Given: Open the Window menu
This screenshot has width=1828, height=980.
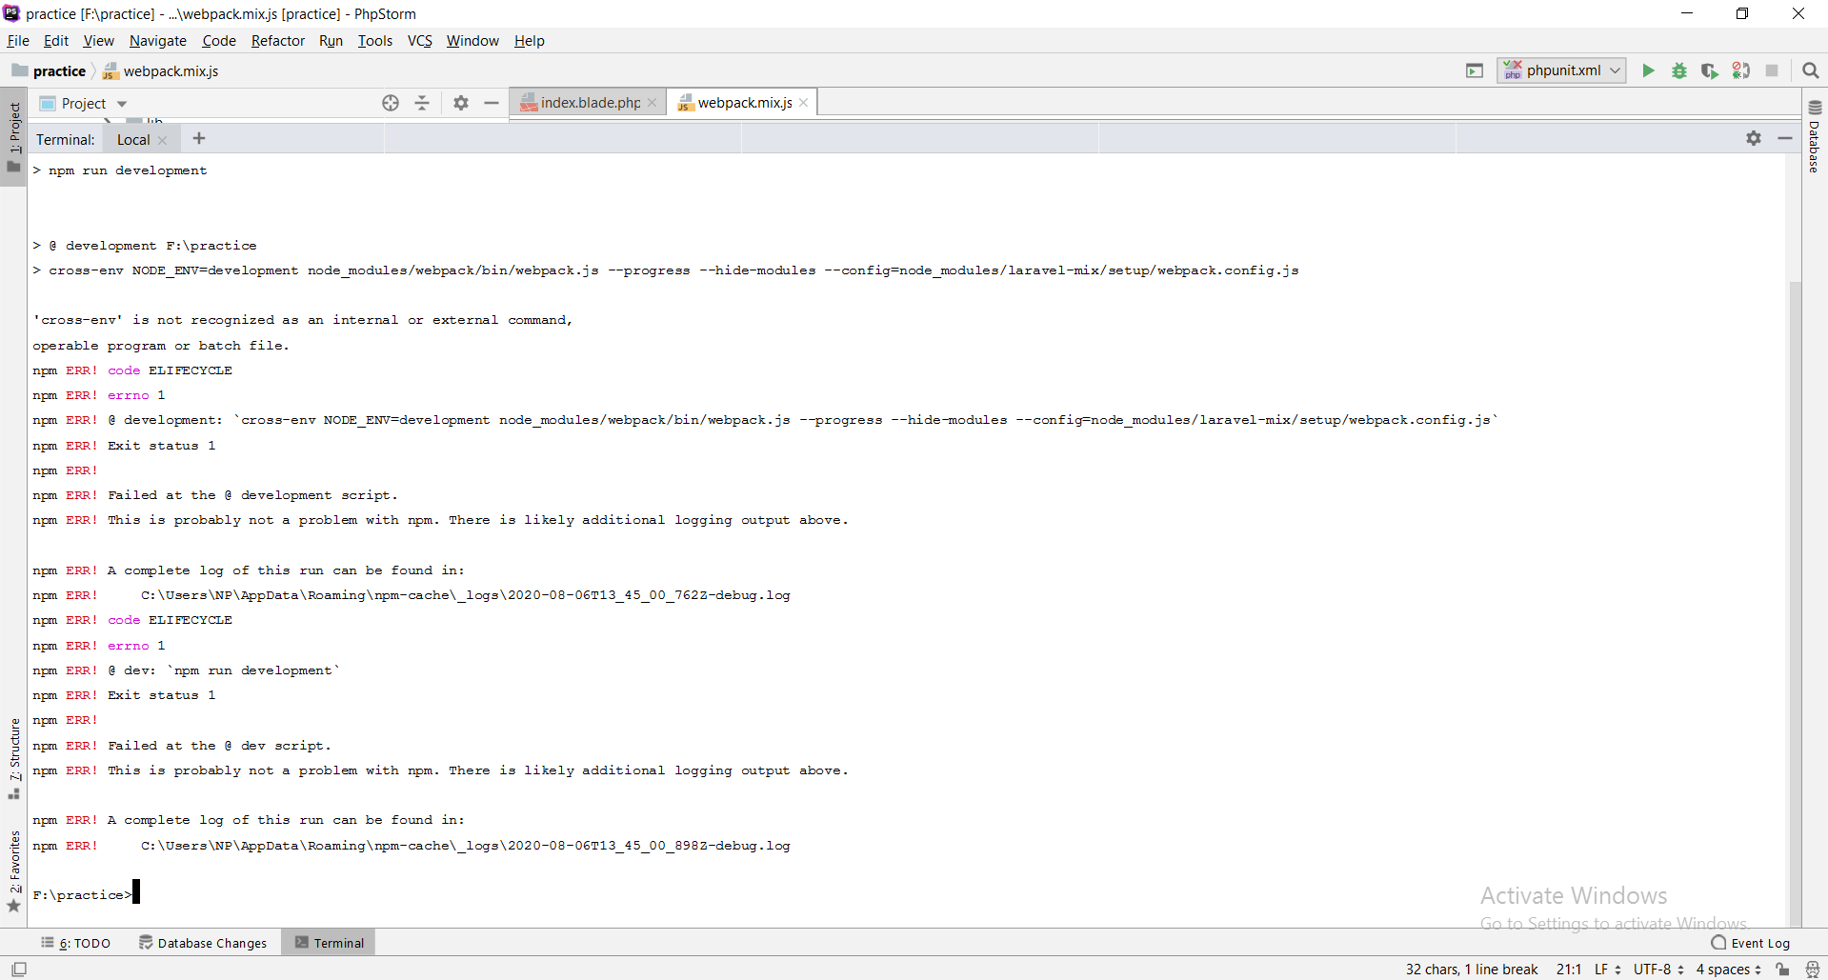Looking at the screenshot, I should [x=472, y=40].
